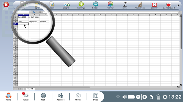The width and height of the screenshot is (183, 102).
Task: Go to the first sheet tab arrow
Action: coord(15,89)
